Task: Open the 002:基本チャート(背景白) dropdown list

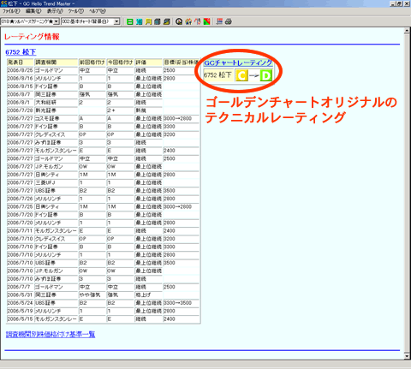Action: (x=116, y=21)
